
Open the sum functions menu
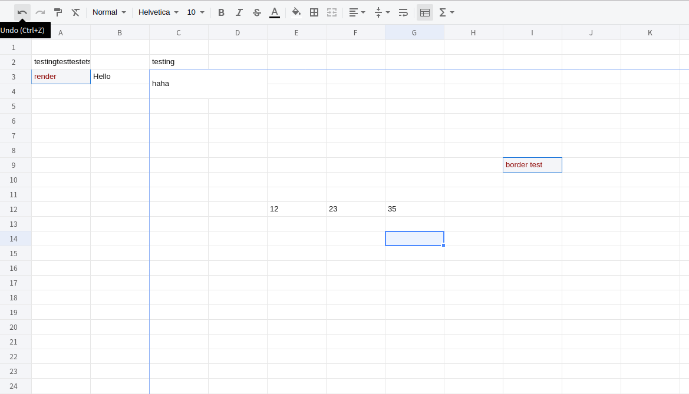(445, 12)
